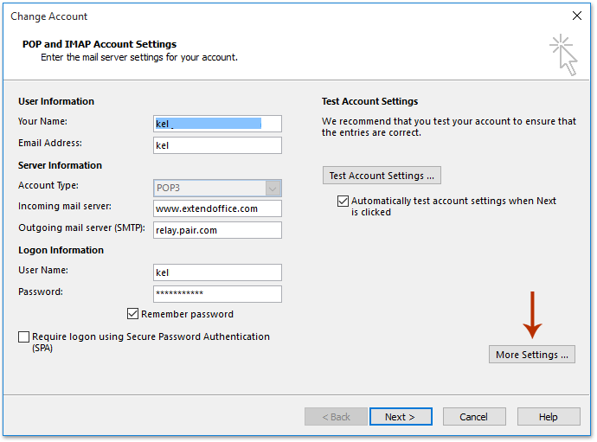597x442 pixels.
Task: Cancel the account change
Action: click(x=474, y=417)
